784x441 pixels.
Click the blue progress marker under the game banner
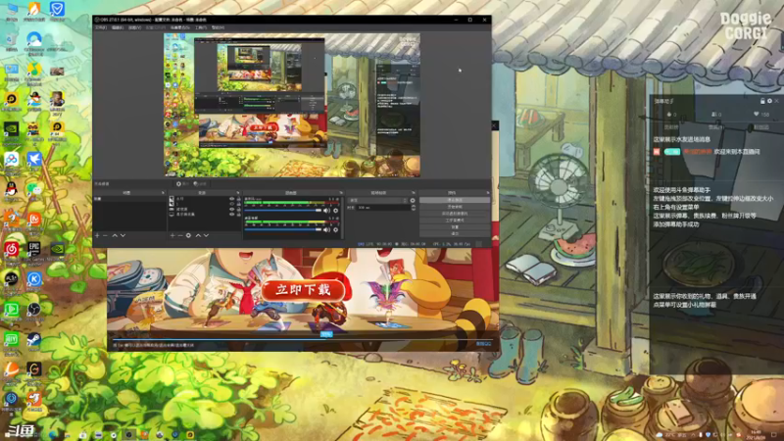click(326, 334)
